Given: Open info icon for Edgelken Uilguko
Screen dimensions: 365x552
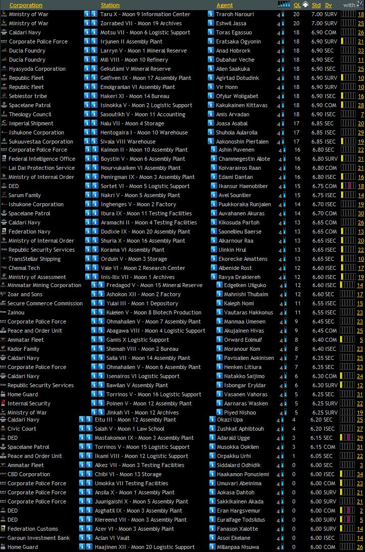Looking at the screenshot, I should (x=219, y=285).
